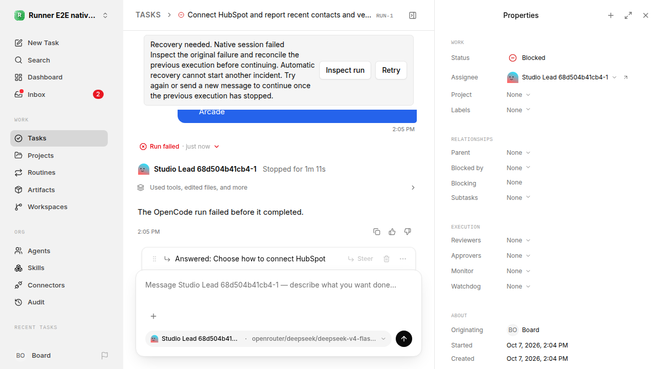This screenshot has height=369, width=657.
Task: Toggle the properties side panel icon
Action: click(x=413, y=15)
